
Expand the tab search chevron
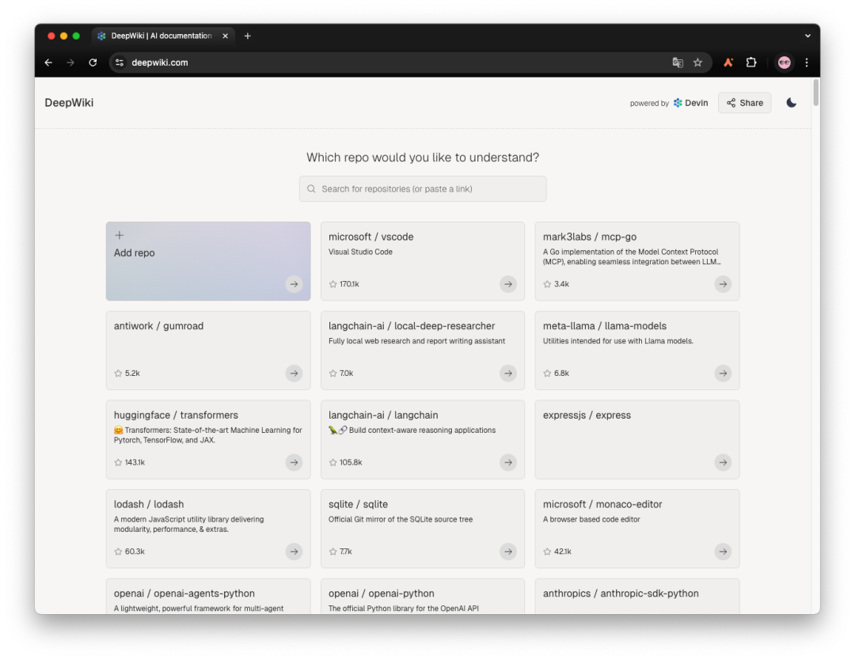tap(807, 36)
